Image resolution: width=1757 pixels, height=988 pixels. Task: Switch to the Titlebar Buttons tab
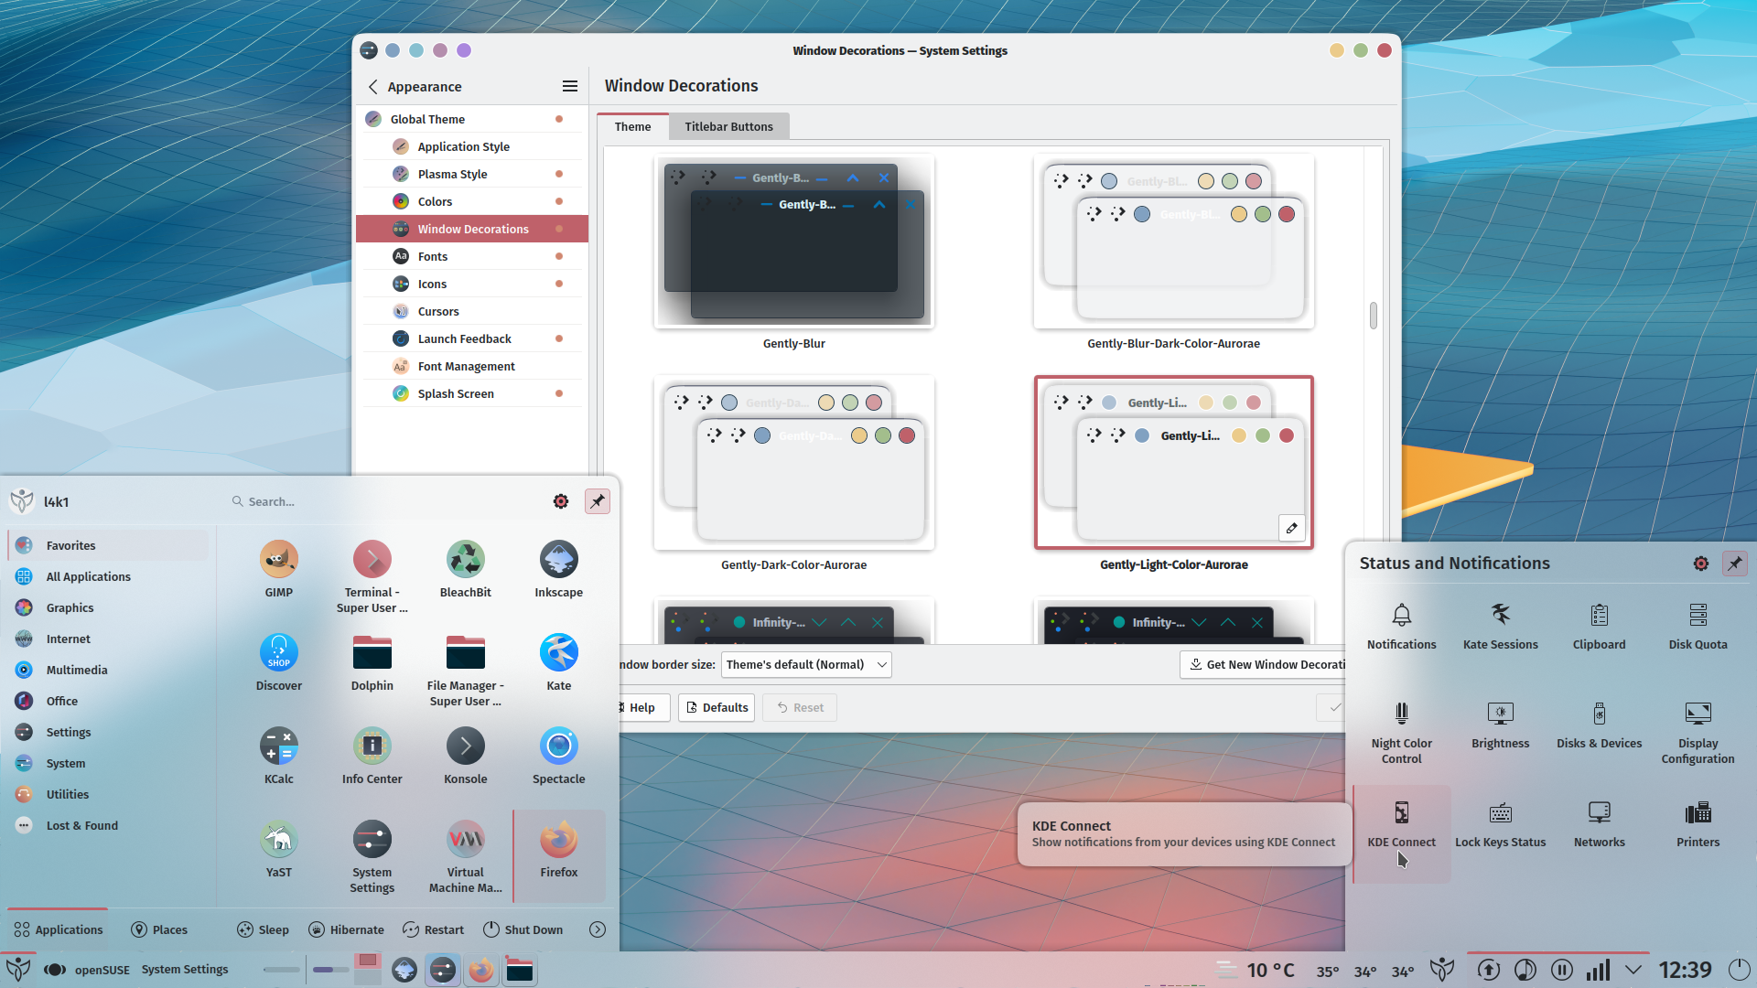pos(728,127)
